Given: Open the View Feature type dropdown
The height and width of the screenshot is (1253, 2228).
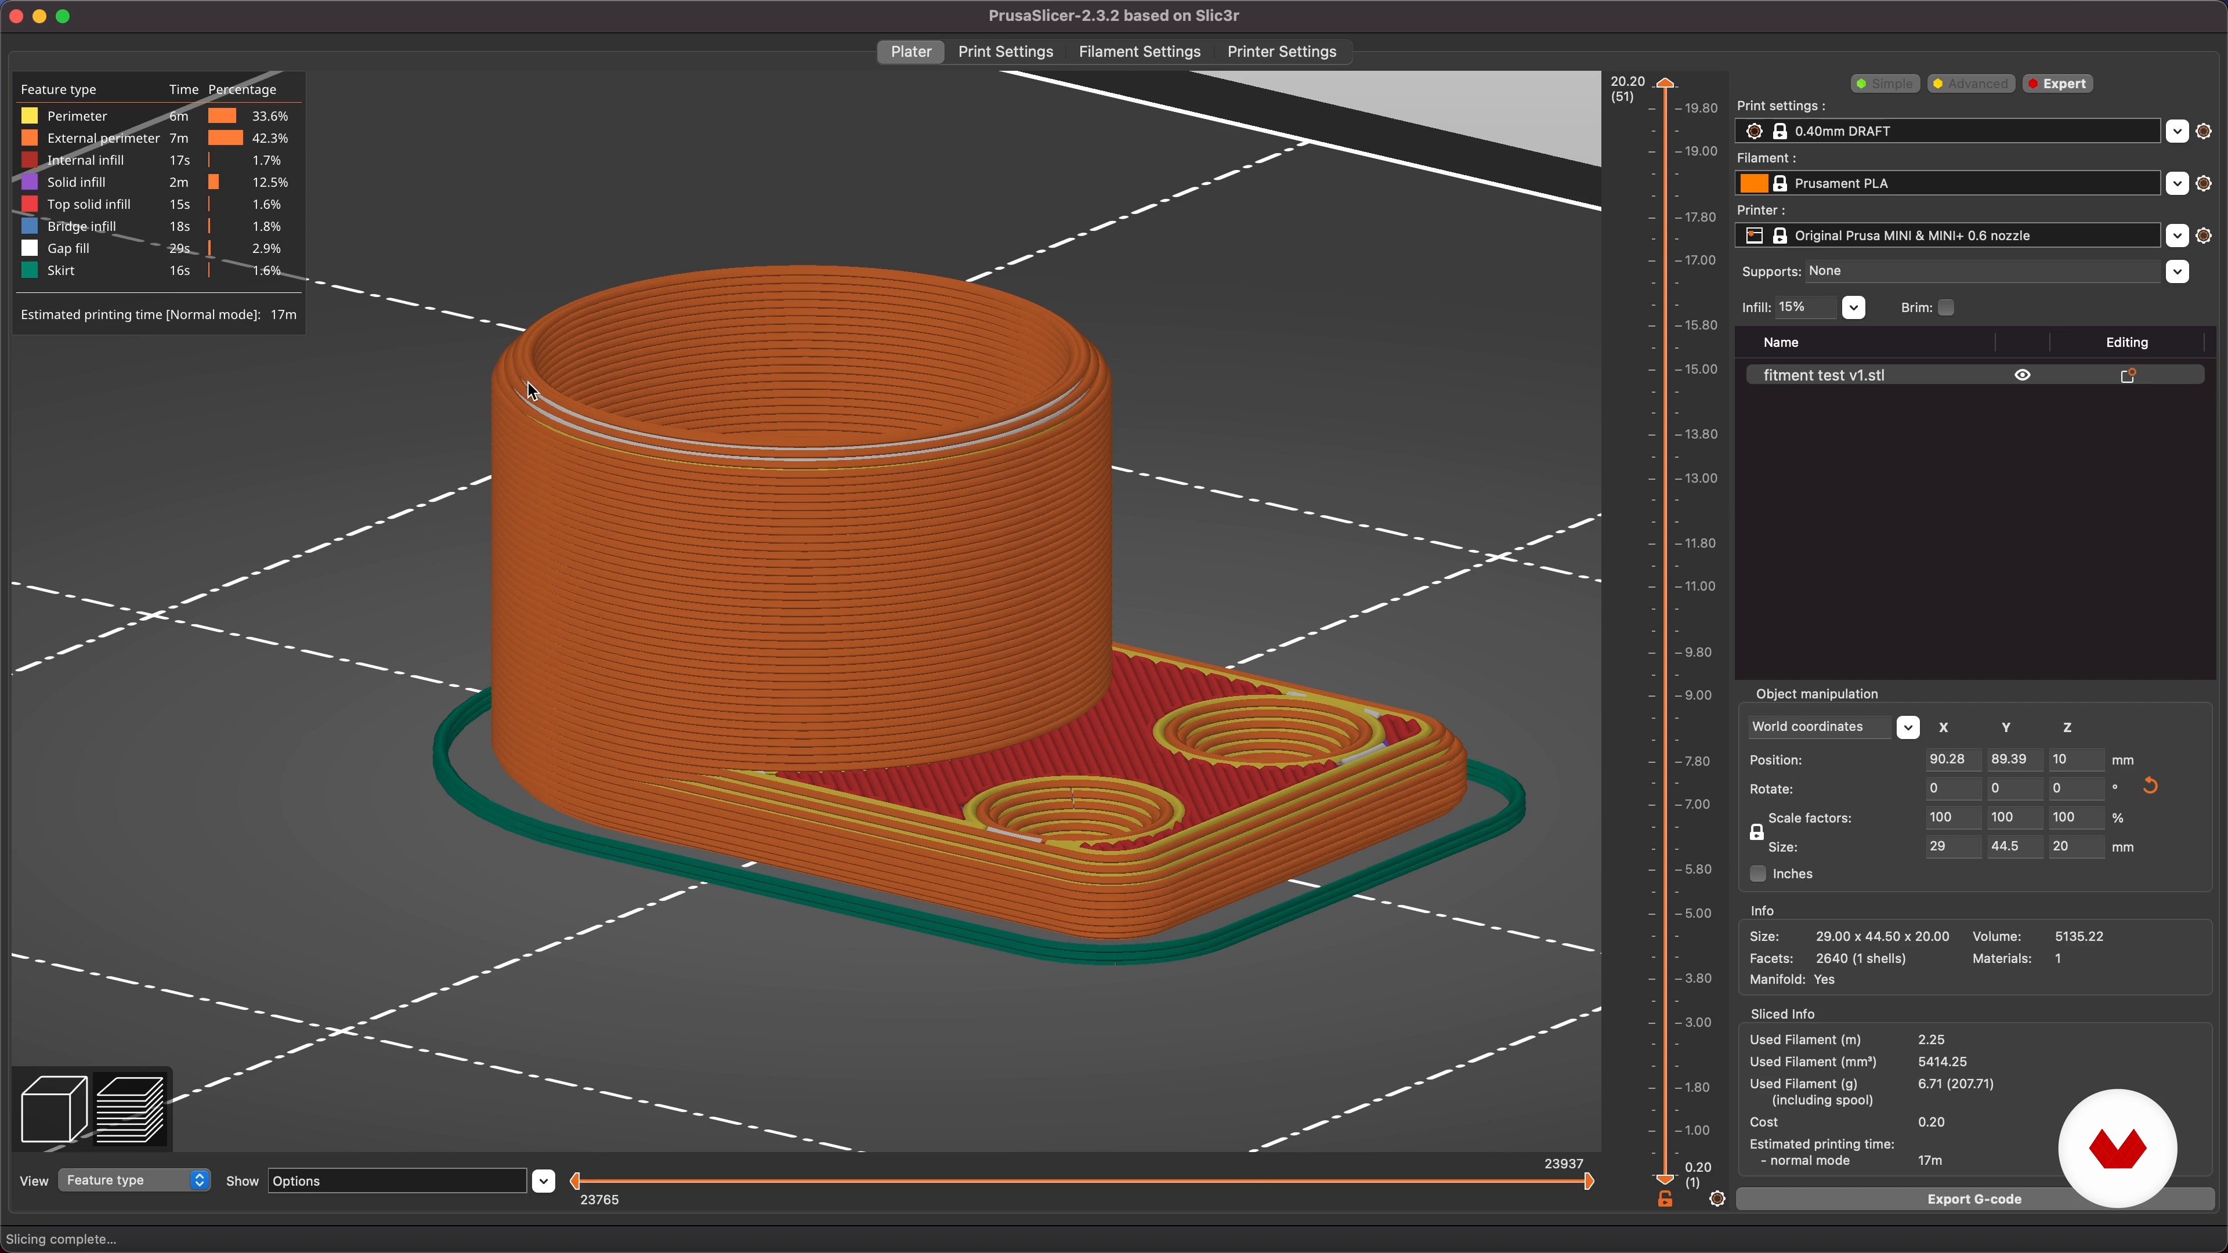Looking at the screenshot, I should (134, 1180).
